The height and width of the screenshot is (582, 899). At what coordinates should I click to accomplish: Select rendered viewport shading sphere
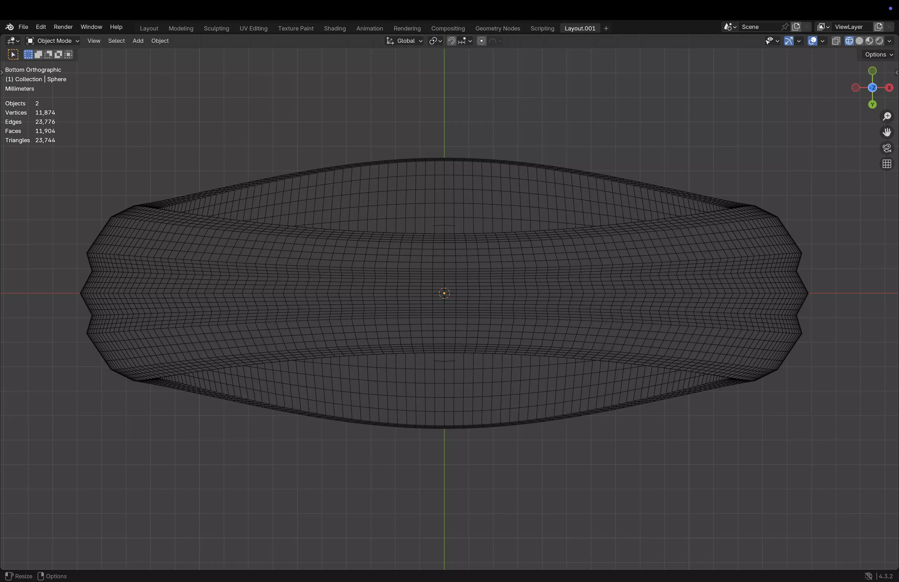[879, 41]
